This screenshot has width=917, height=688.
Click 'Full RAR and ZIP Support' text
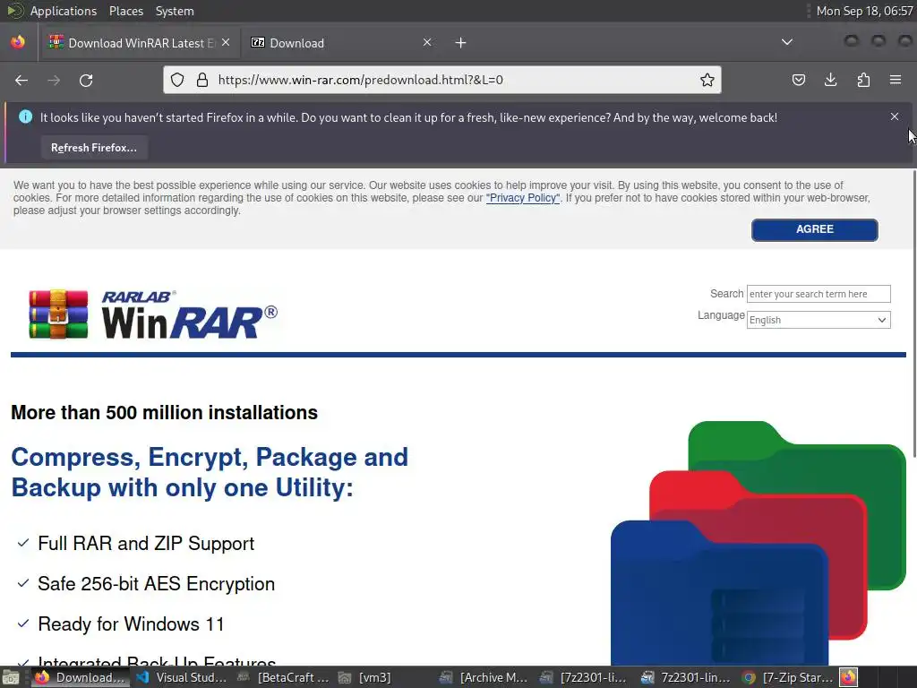(x=146, y=544)
